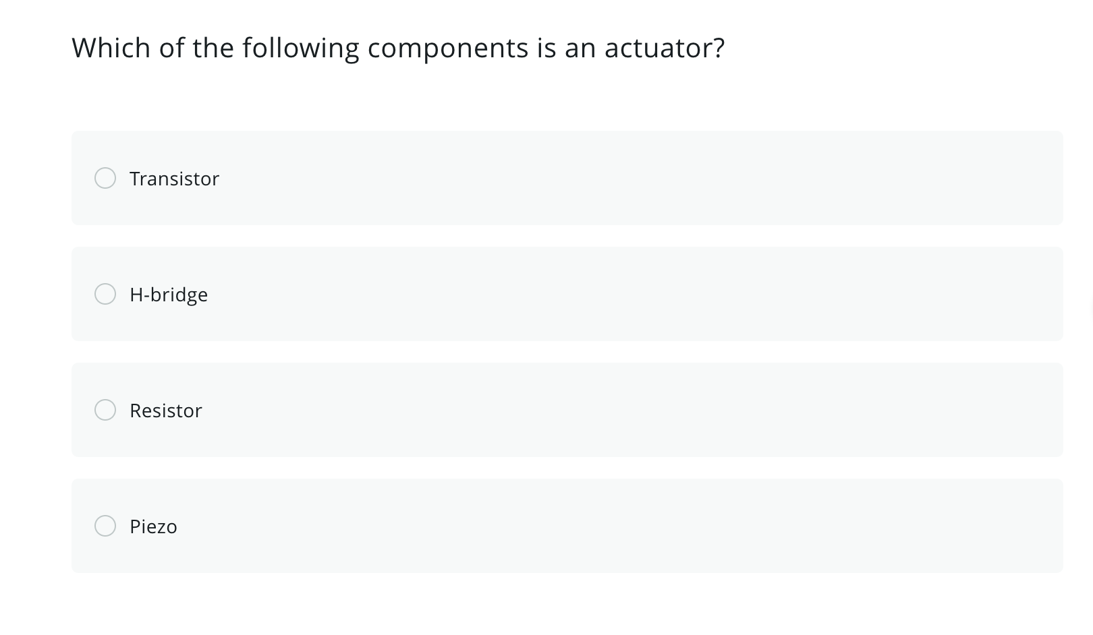Choose the third answer option's circle
The image size is (1093, 635).
[105, 410]
